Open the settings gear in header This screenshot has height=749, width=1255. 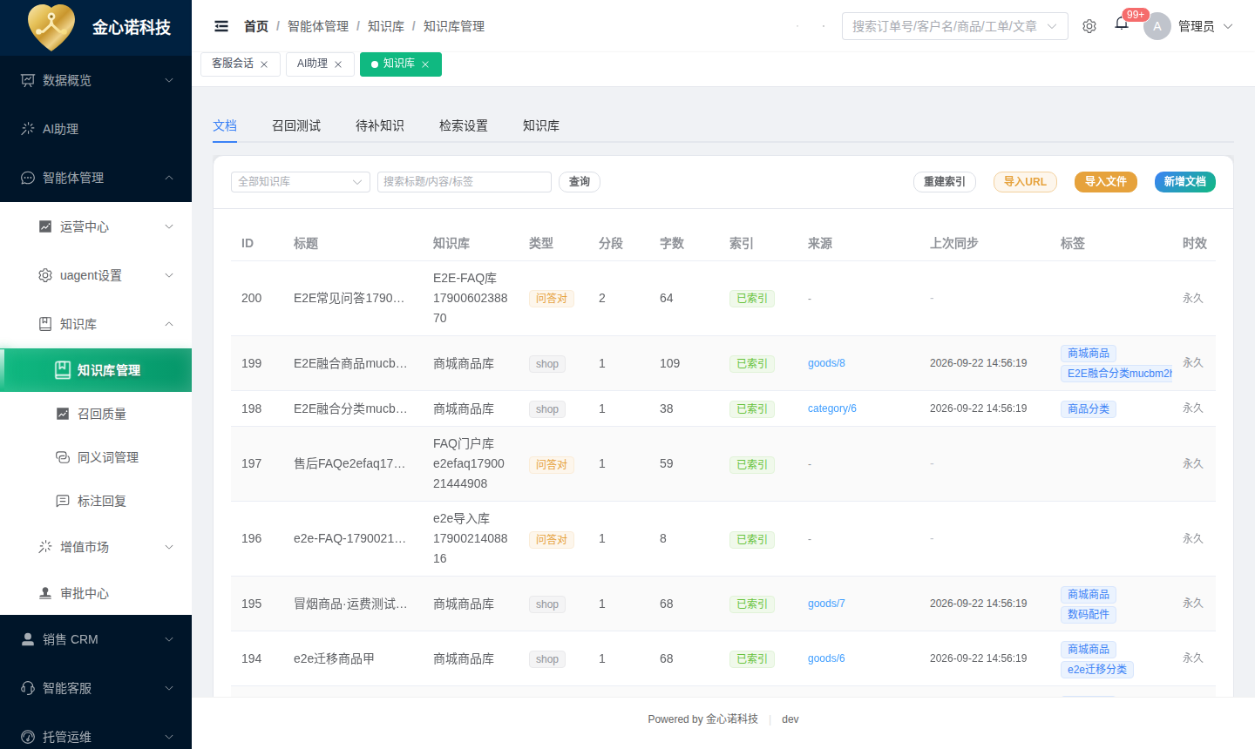pyautogui.click(x=1089, y=26)
